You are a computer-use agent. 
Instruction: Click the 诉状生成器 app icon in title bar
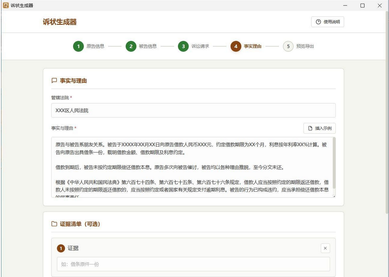point(6,5)
